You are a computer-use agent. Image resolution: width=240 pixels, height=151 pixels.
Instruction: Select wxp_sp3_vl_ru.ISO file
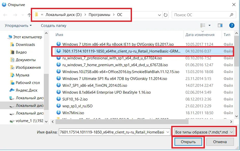pos(77,106)
